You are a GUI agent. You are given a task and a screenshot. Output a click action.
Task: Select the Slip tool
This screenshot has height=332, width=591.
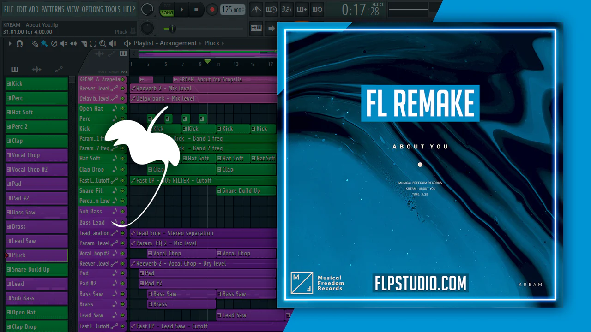pyautogui.click(x=73, y=43)
